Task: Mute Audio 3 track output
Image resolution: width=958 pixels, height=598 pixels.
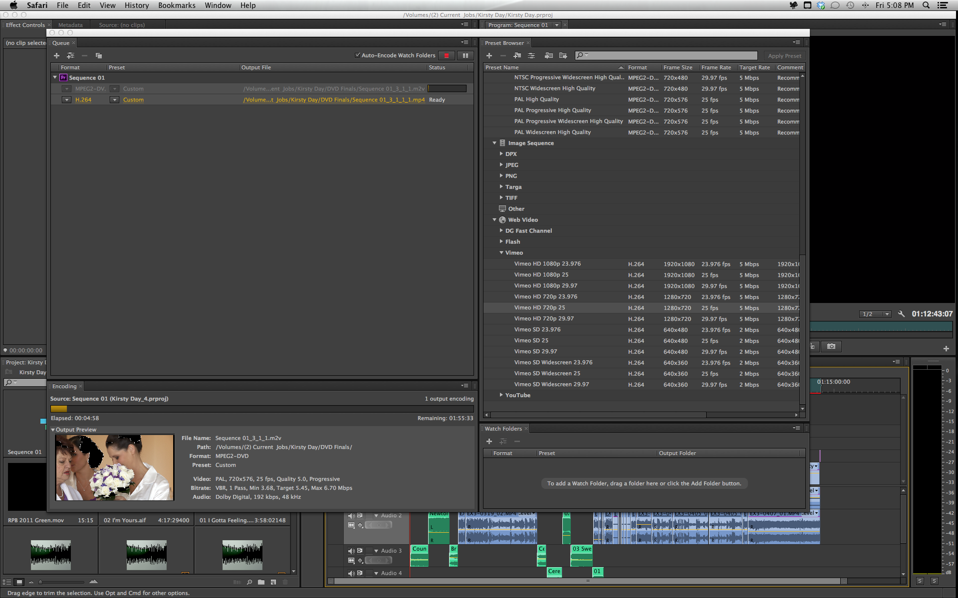Action: pyautogui.click(x=351, y=551)
